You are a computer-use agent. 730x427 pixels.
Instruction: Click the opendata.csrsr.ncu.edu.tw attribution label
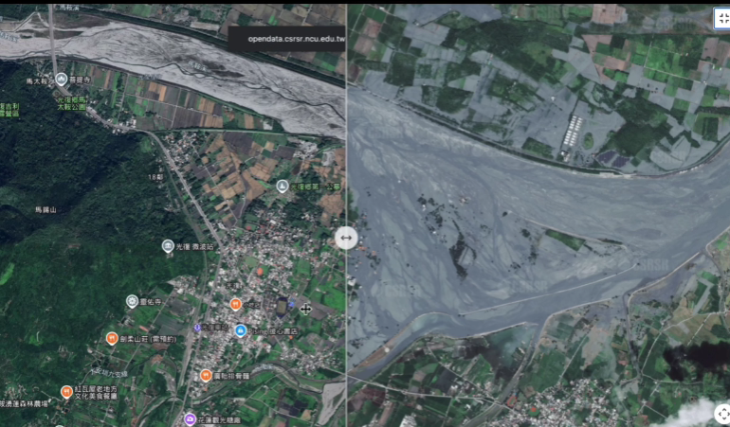coord(296,40)
